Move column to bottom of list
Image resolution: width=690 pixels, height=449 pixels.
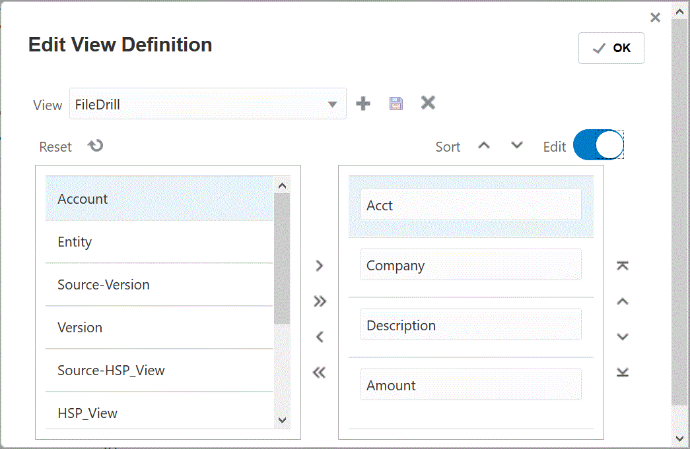622,373
